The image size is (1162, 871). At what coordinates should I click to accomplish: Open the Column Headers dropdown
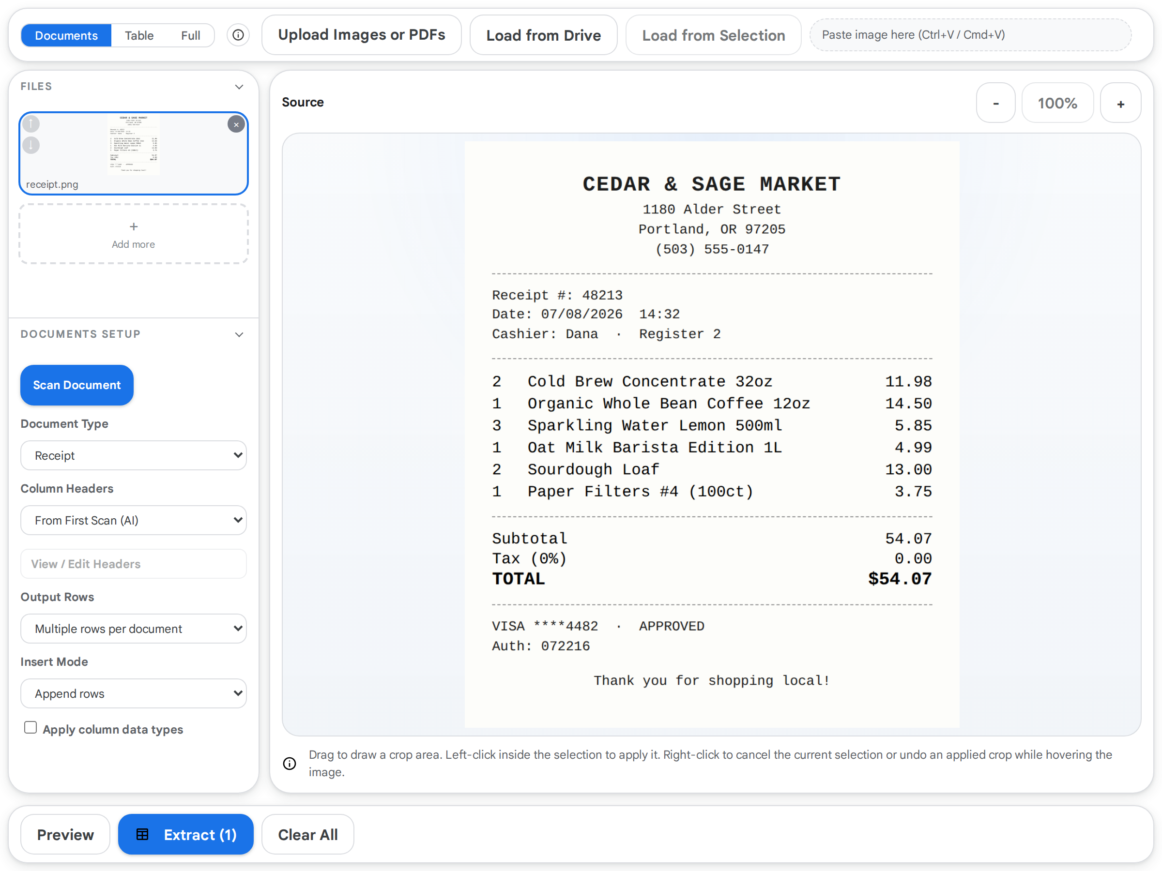point(134,520)
